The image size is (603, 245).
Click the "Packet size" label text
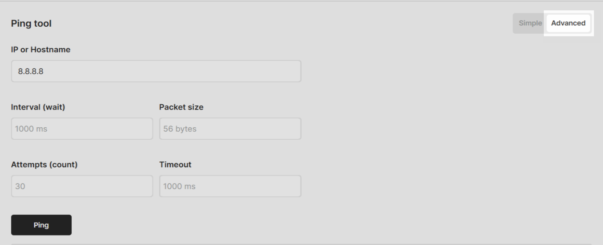point(181,107)
